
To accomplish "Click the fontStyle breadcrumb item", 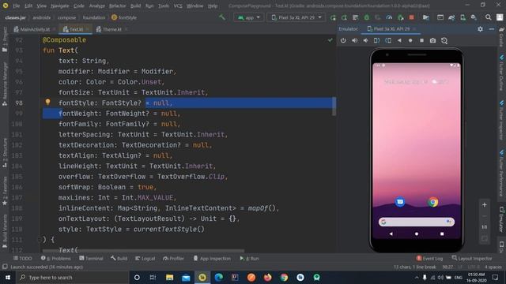I will pyautogui.click(x=124, y=17).
